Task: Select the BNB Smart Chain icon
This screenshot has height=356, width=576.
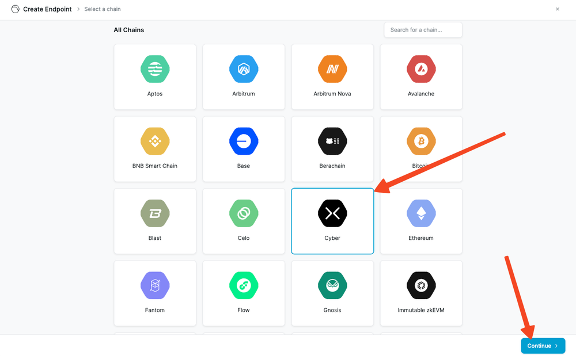Action: [155, 141]
